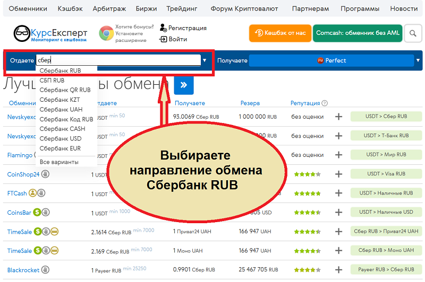The image size is (425, 282).
Task: Click plus icon in USDT > Сбер RUB row
Action: coord(338,117)
